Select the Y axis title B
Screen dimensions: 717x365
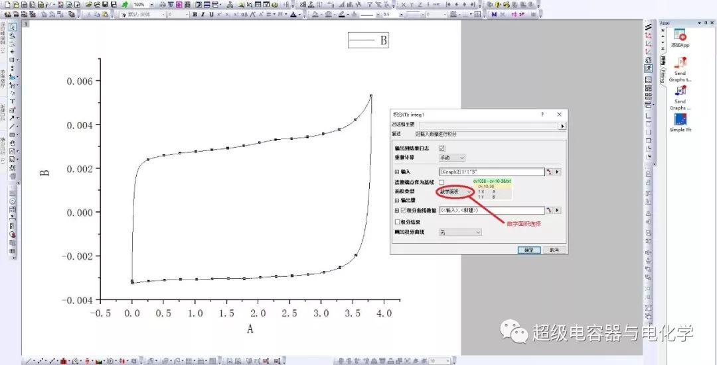click(x=45, y=174)
